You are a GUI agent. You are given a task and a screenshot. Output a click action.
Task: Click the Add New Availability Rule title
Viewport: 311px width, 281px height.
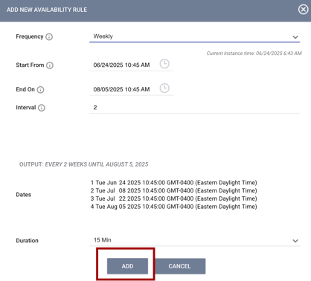(x=47, y=10)
